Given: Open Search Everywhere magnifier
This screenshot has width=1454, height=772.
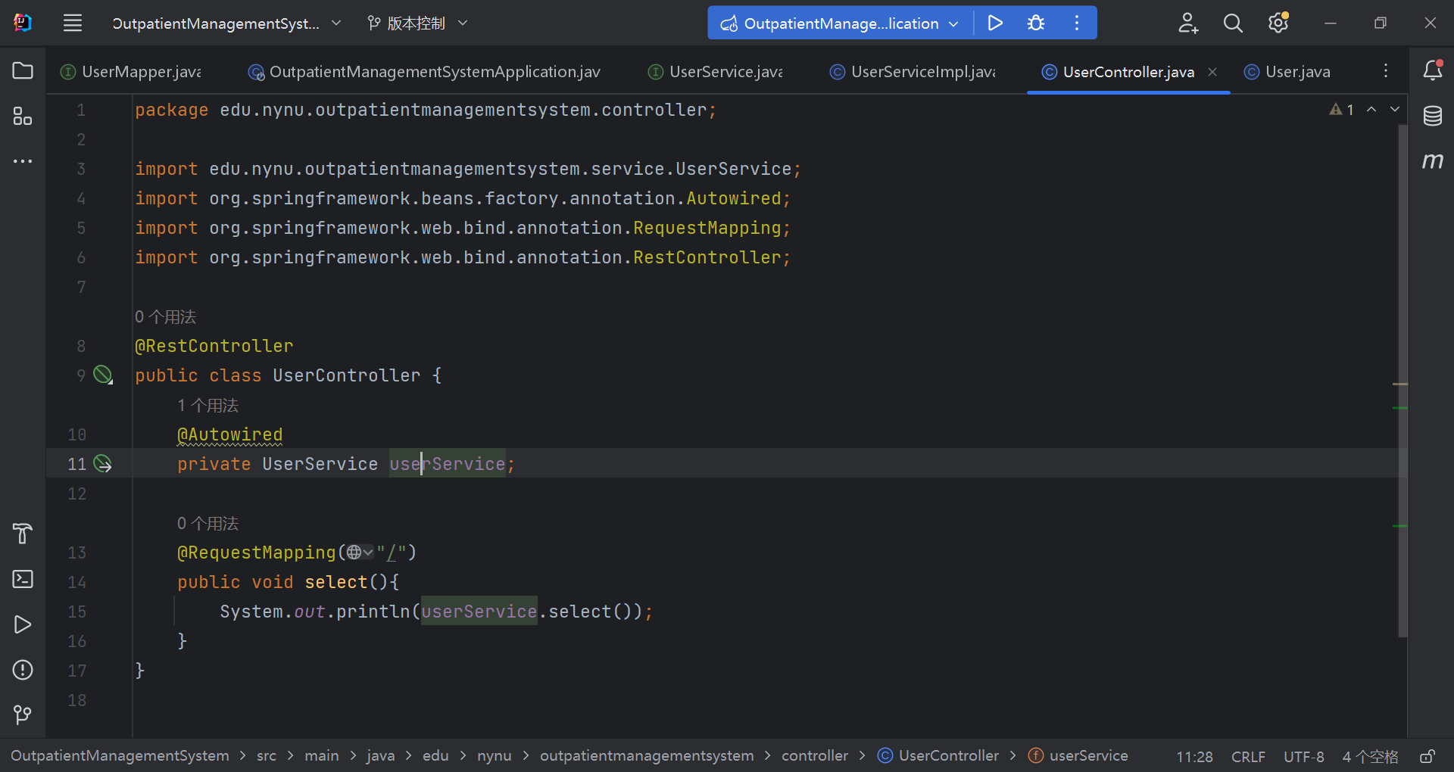Looking at the screenshot, I should tap(1233, 23).
